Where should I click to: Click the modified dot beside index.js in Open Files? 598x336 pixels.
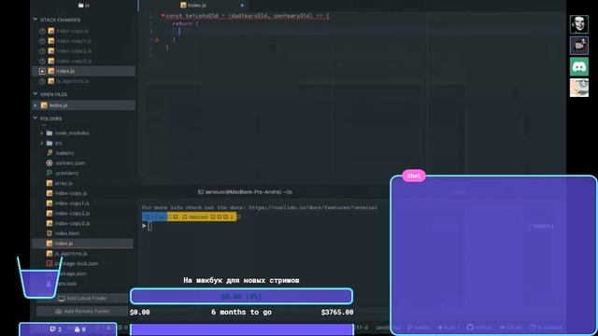click(x=36, y=105)
